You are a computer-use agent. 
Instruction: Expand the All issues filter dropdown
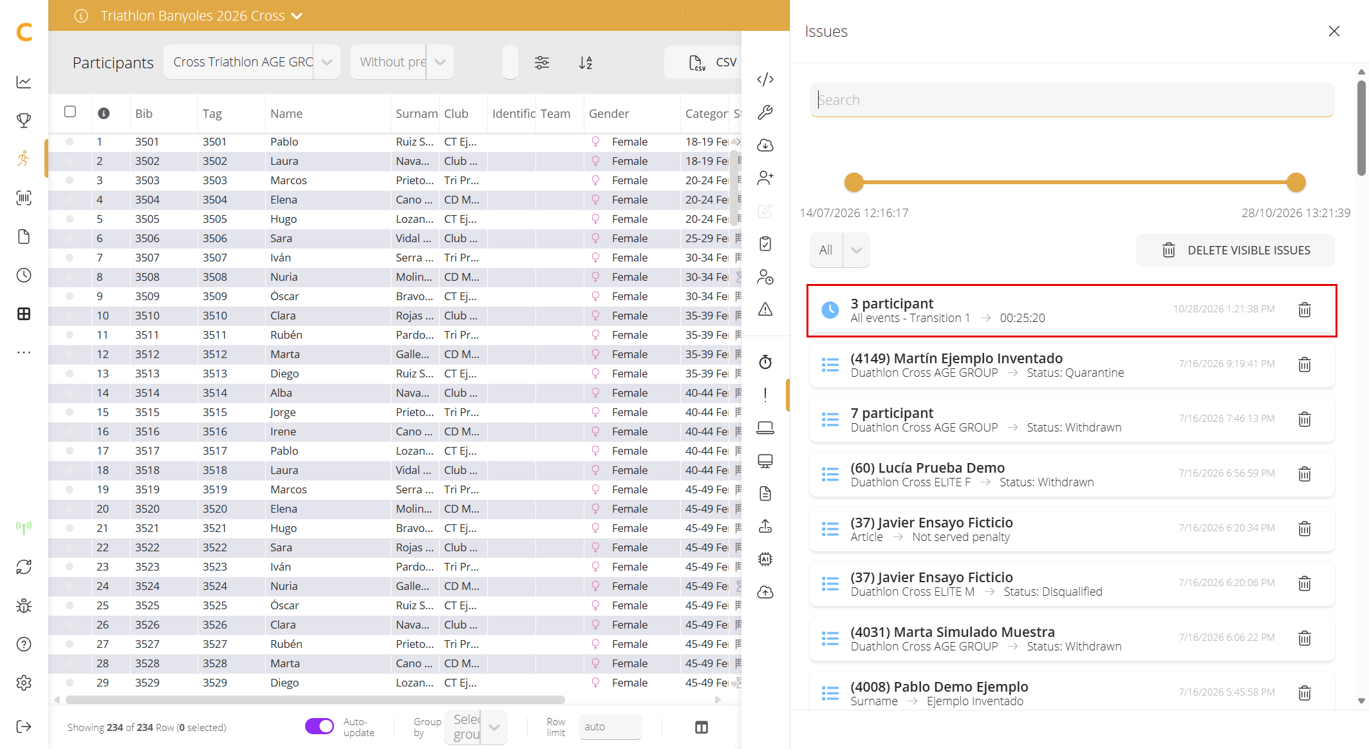tap(840, 250)
